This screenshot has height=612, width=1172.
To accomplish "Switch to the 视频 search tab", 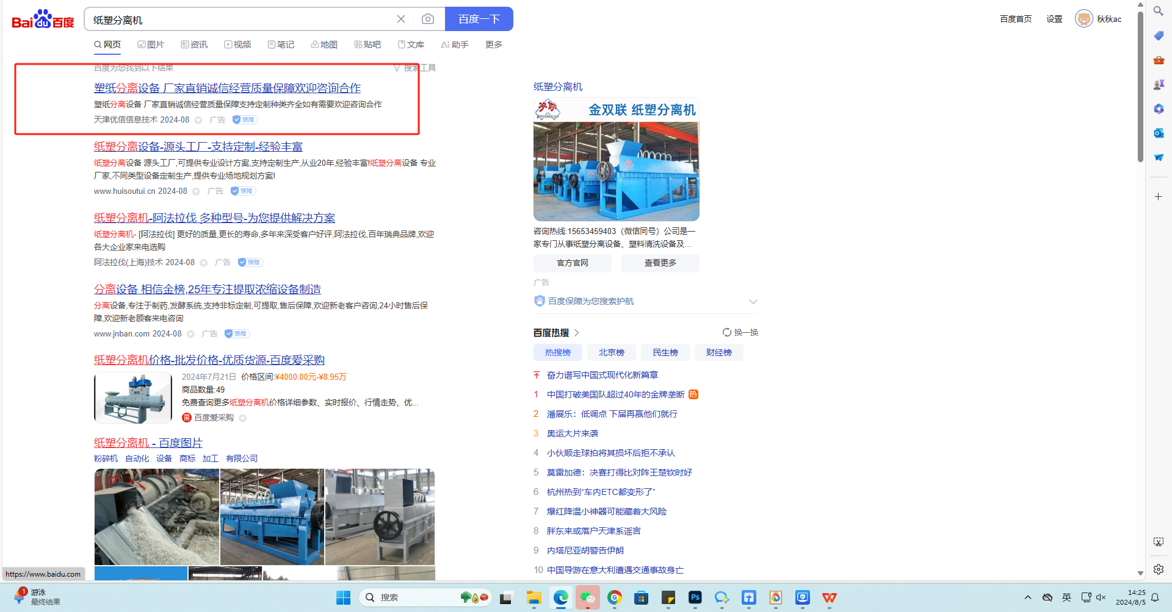I will click(x=237, y=44).
